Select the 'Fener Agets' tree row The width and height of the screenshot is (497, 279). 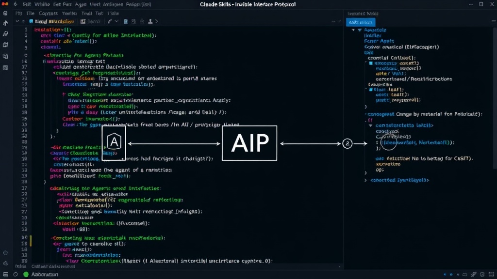(x=379, y=41)
